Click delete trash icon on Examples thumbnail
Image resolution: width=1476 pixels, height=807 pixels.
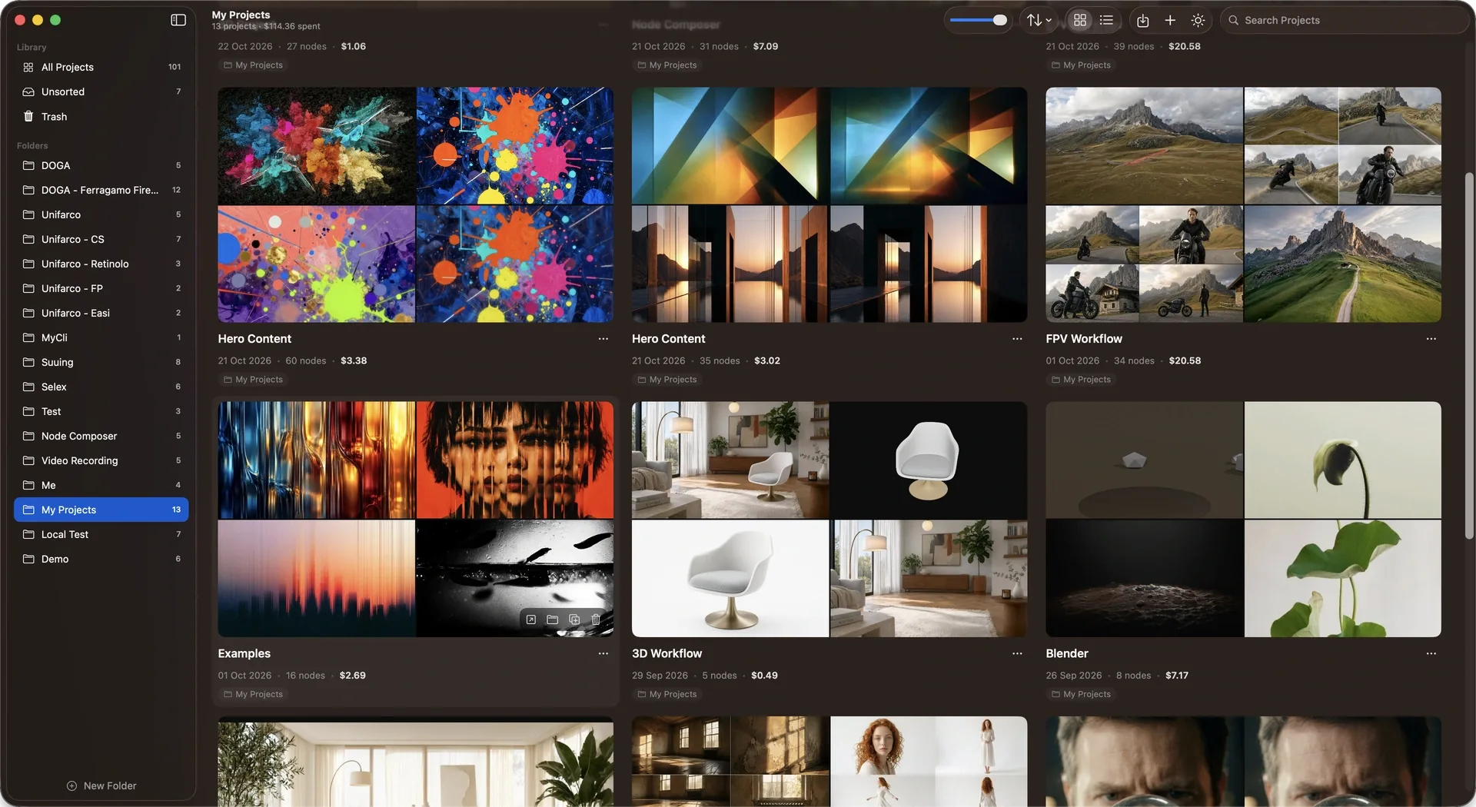(596, 619)
